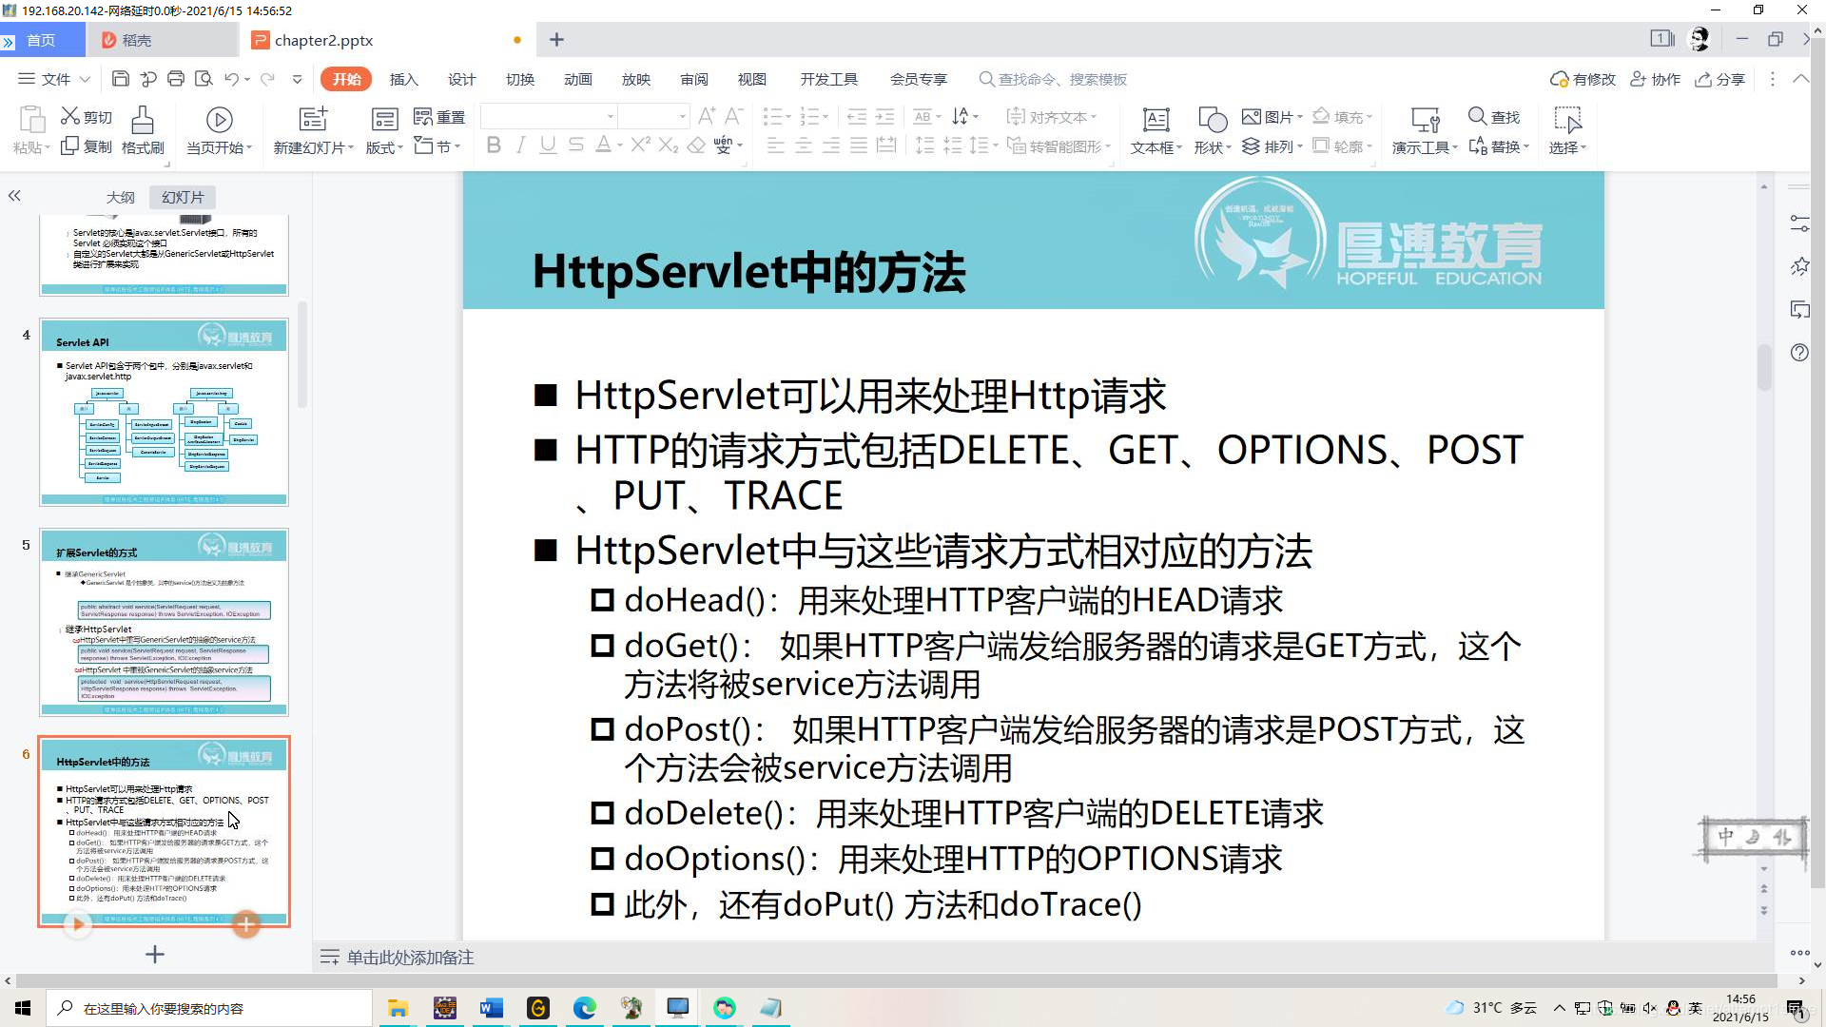Click the Reset (重置) layout button

click(439, 117)
